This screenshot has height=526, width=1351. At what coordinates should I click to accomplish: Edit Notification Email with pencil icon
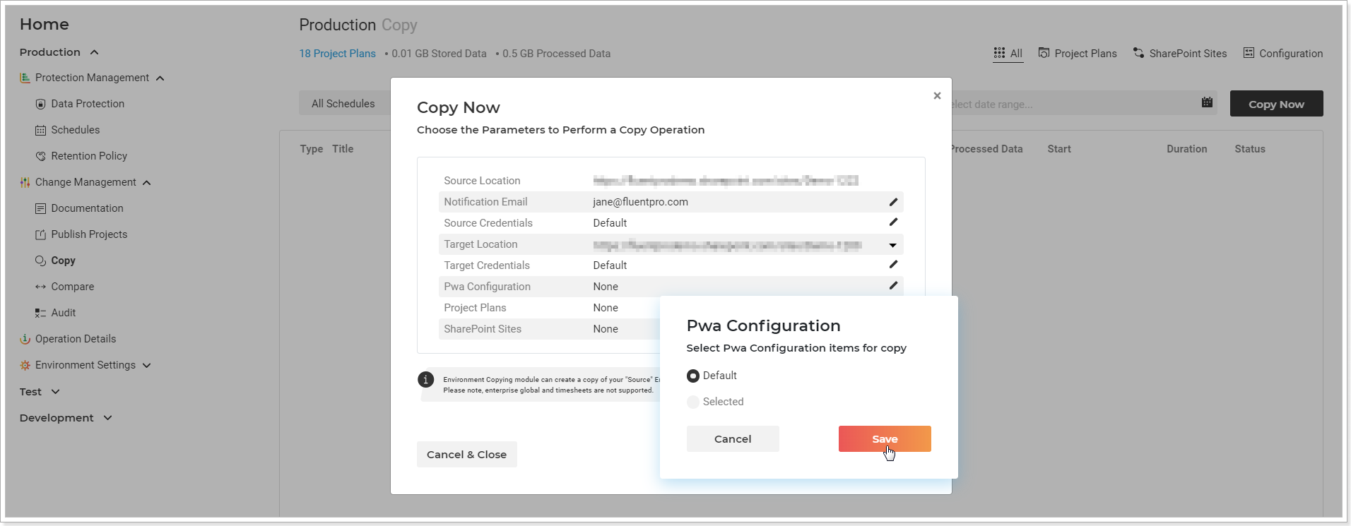pyautogui.click(x=893, y=202)
